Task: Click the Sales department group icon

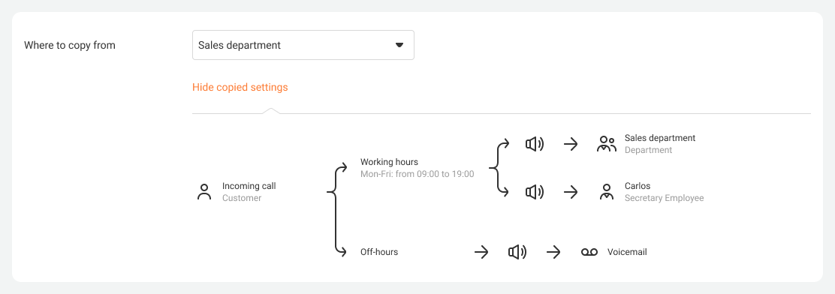Action: click(606, 144)
